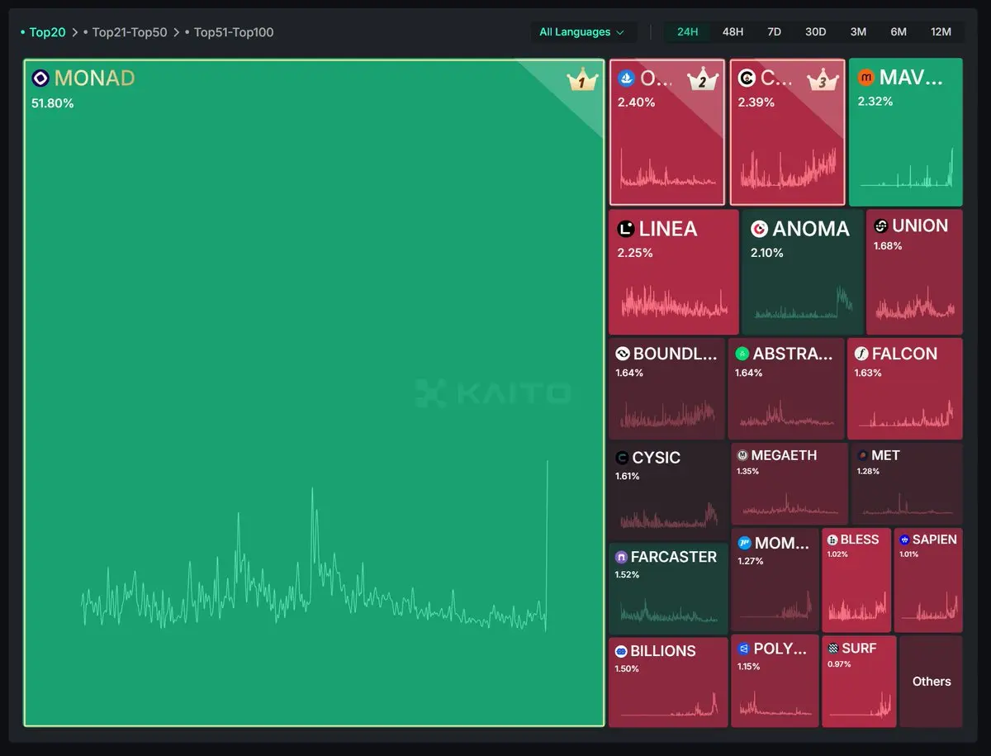Screen dimensions: 991x756
Task: Switch to the 6M time range
Action: tap(899, 32)
